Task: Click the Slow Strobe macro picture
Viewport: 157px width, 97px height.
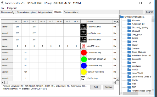Action: click(x=83, y=40)
